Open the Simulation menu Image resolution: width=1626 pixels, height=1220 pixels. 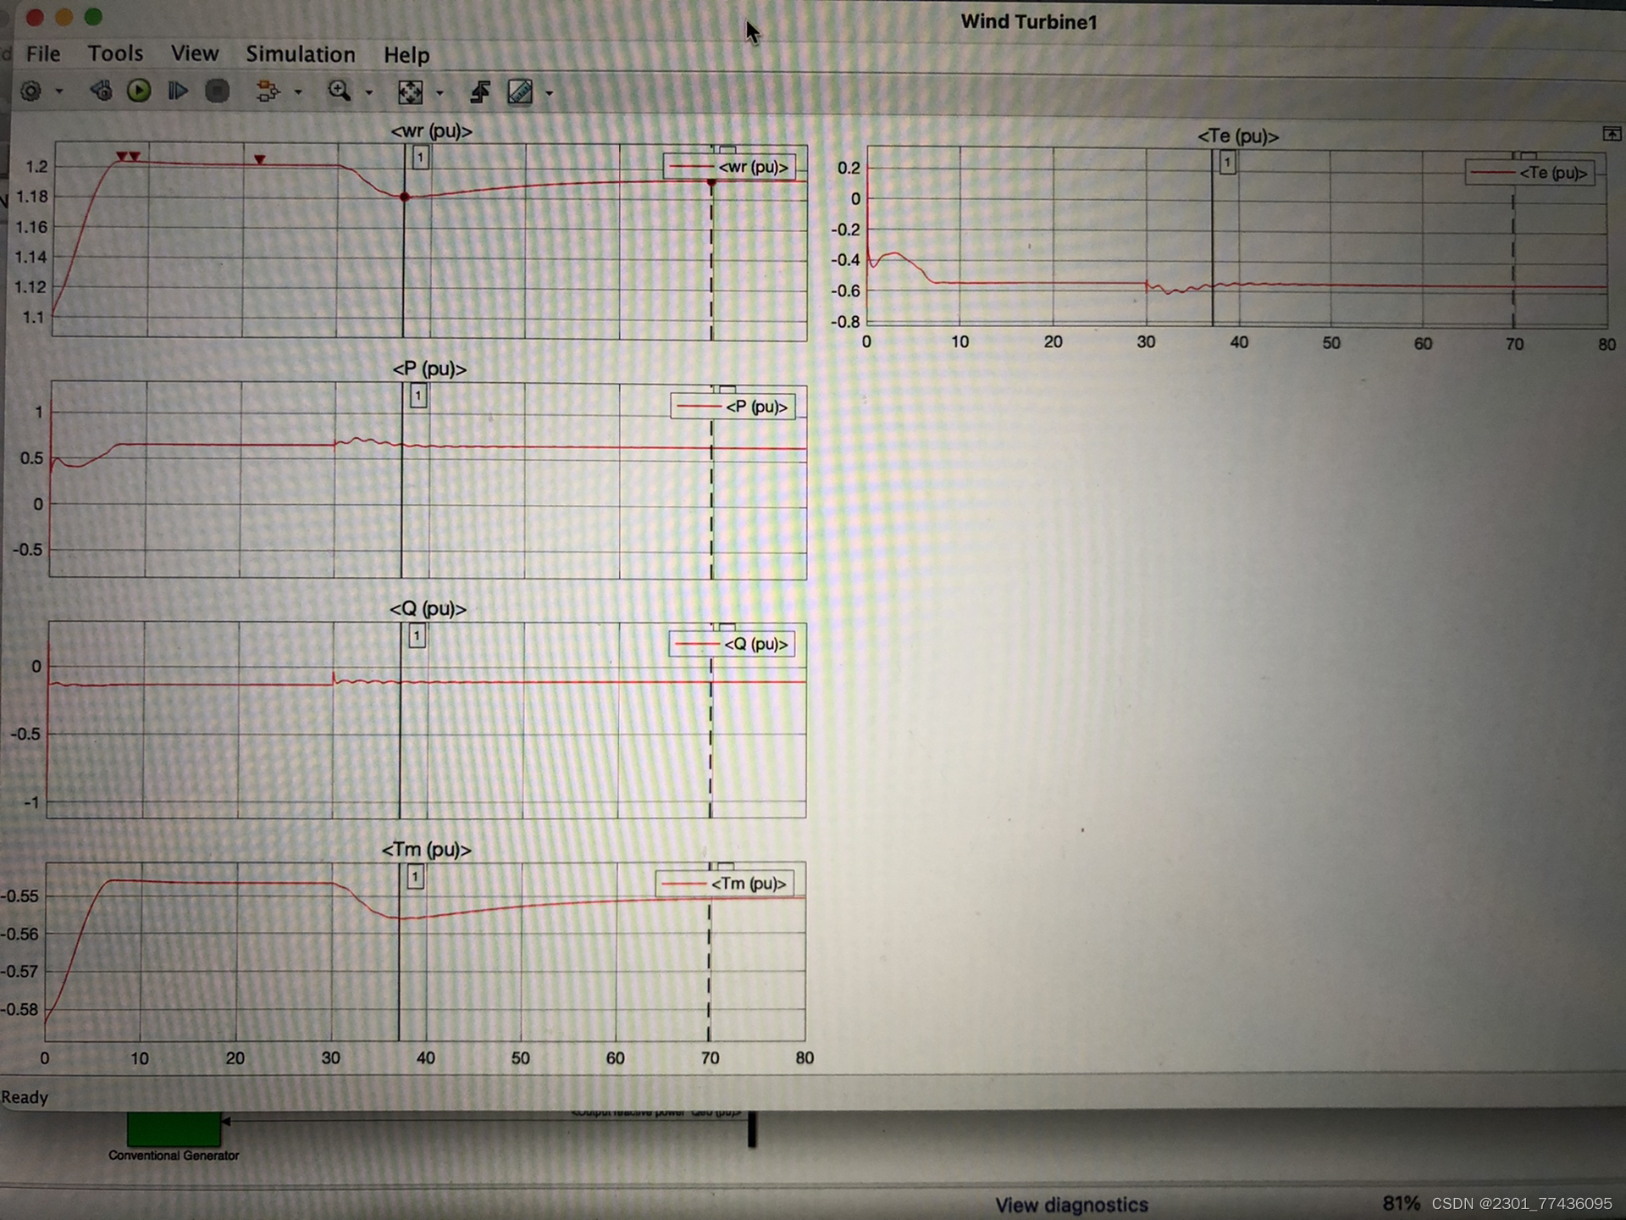[x=301, y=54]
